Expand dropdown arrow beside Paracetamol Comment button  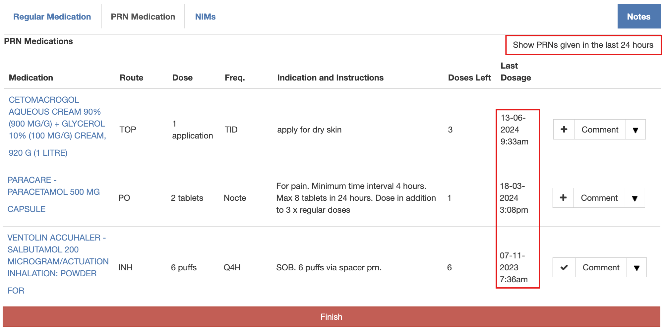pos(635,198)
